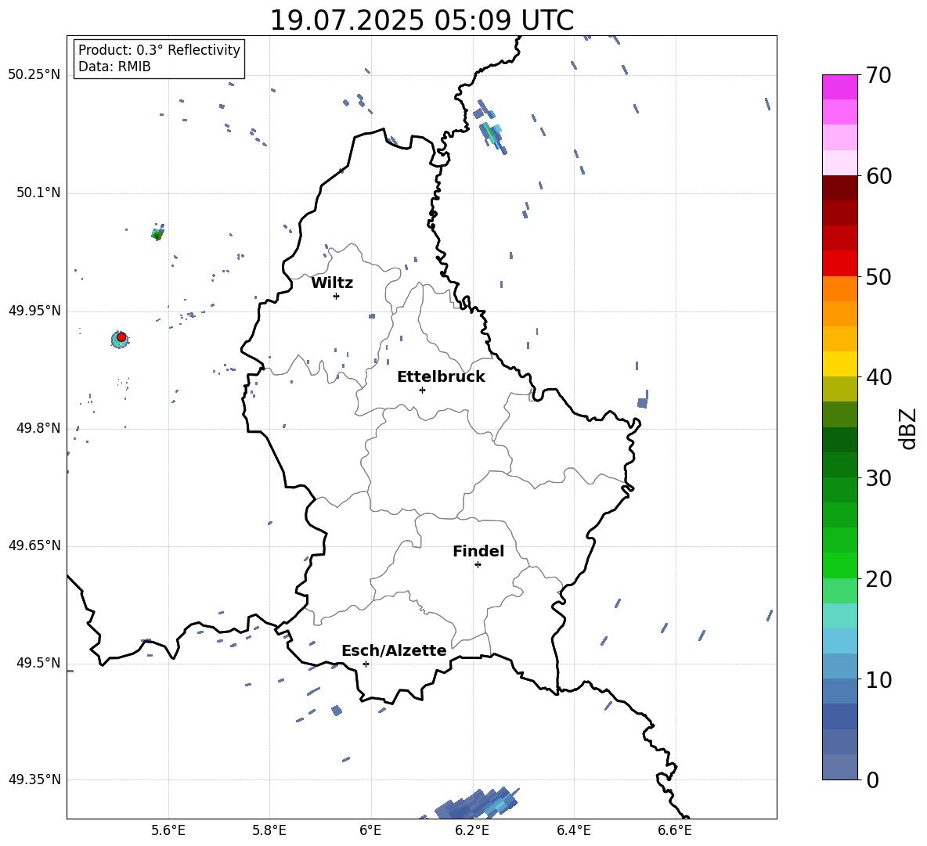This screenshot has width=927, height=846.
Task: Click the 50.1°N latitude label
Action: (38, 193)
